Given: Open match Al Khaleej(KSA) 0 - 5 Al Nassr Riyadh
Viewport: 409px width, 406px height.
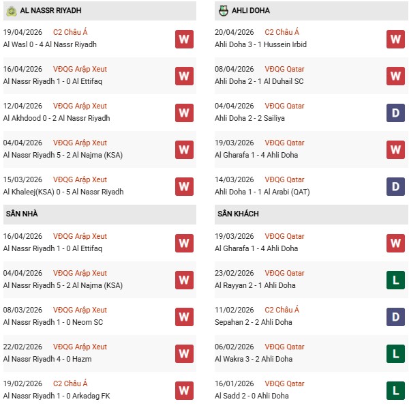Looking at the screenshot, I should click(x=63, y=192).
